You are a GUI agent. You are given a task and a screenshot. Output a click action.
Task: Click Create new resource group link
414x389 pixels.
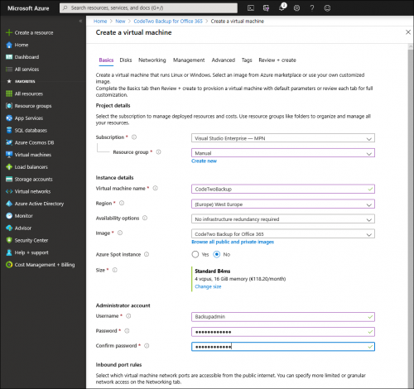[204, 161]
